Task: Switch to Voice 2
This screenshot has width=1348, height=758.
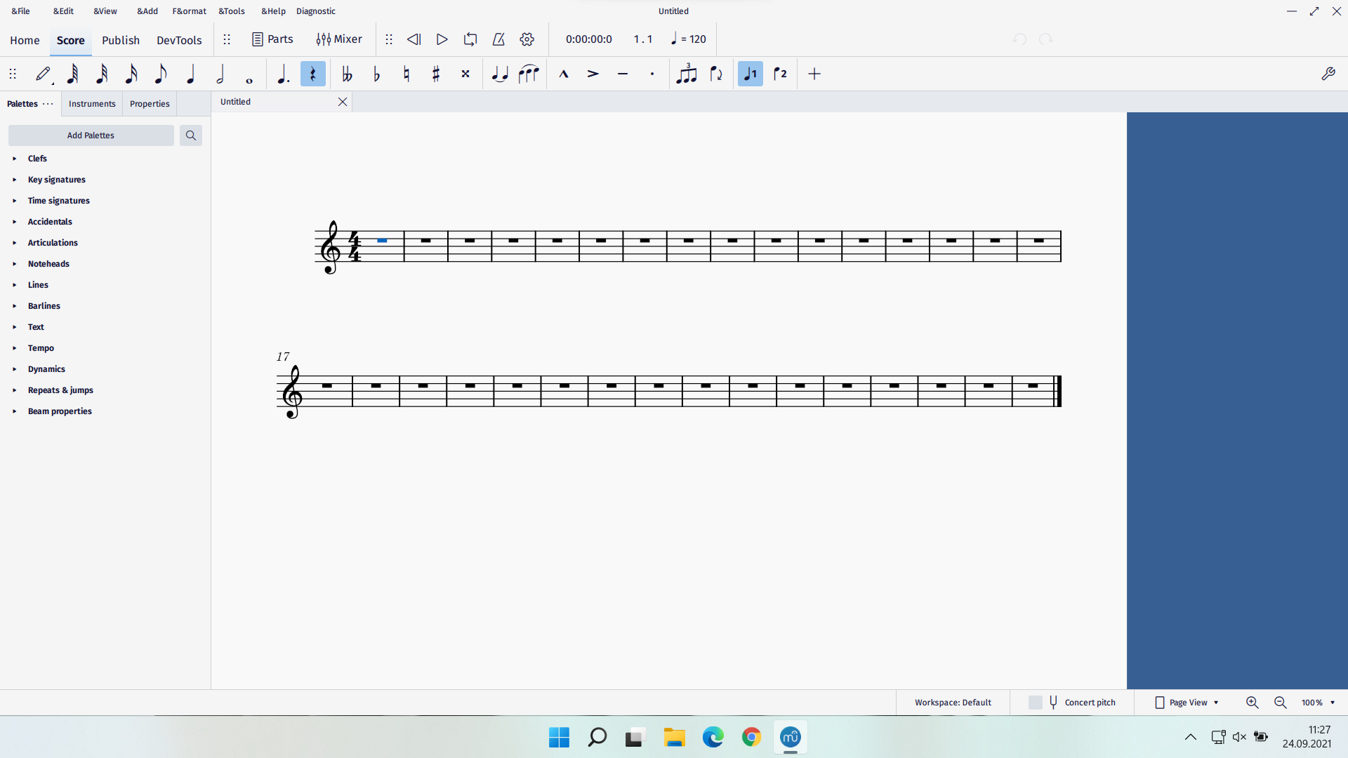Action: coord(780,74)
